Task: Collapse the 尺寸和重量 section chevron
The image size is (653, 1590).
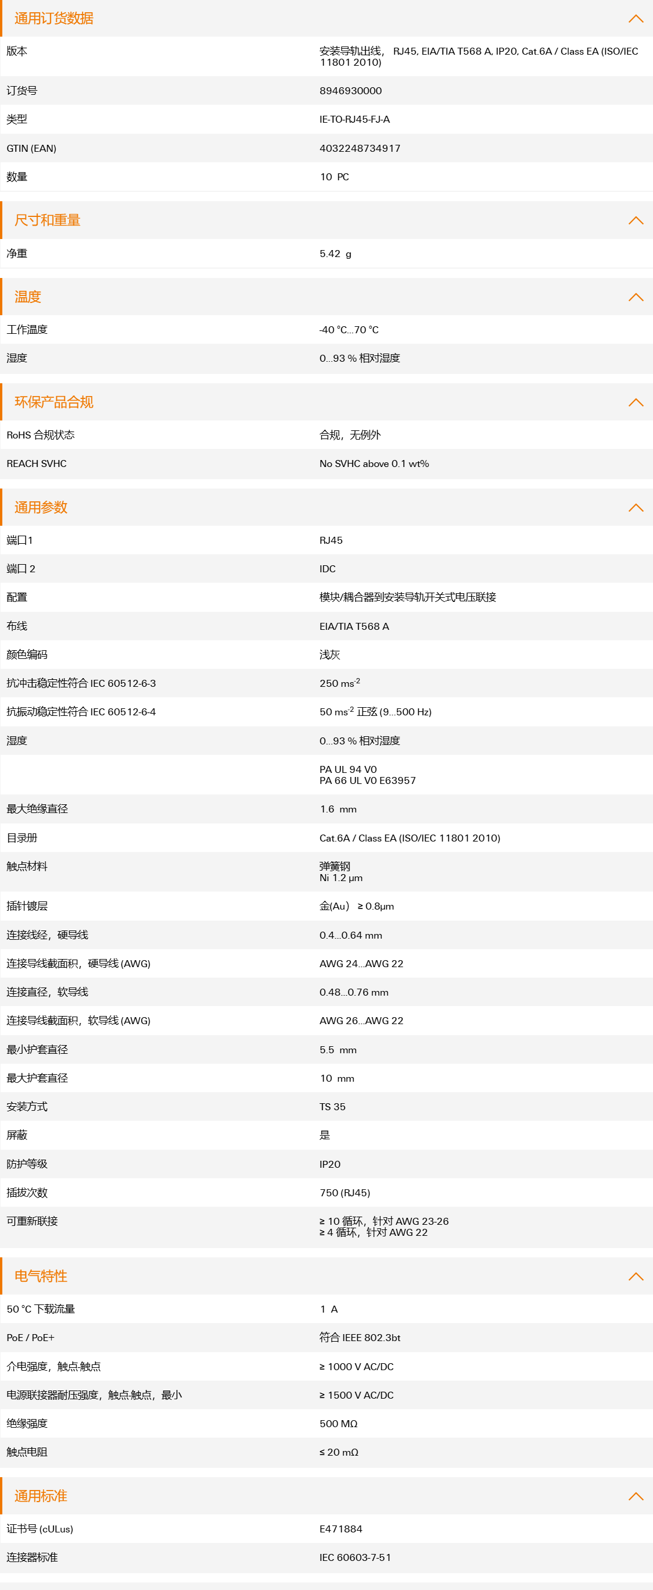Action: (636, 220)
